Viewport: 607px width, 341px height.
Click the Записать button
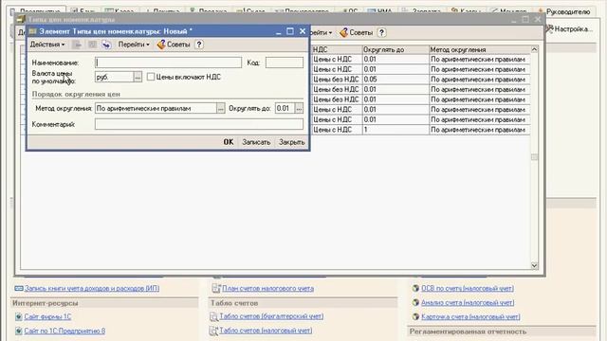click(x=256, y=142)
